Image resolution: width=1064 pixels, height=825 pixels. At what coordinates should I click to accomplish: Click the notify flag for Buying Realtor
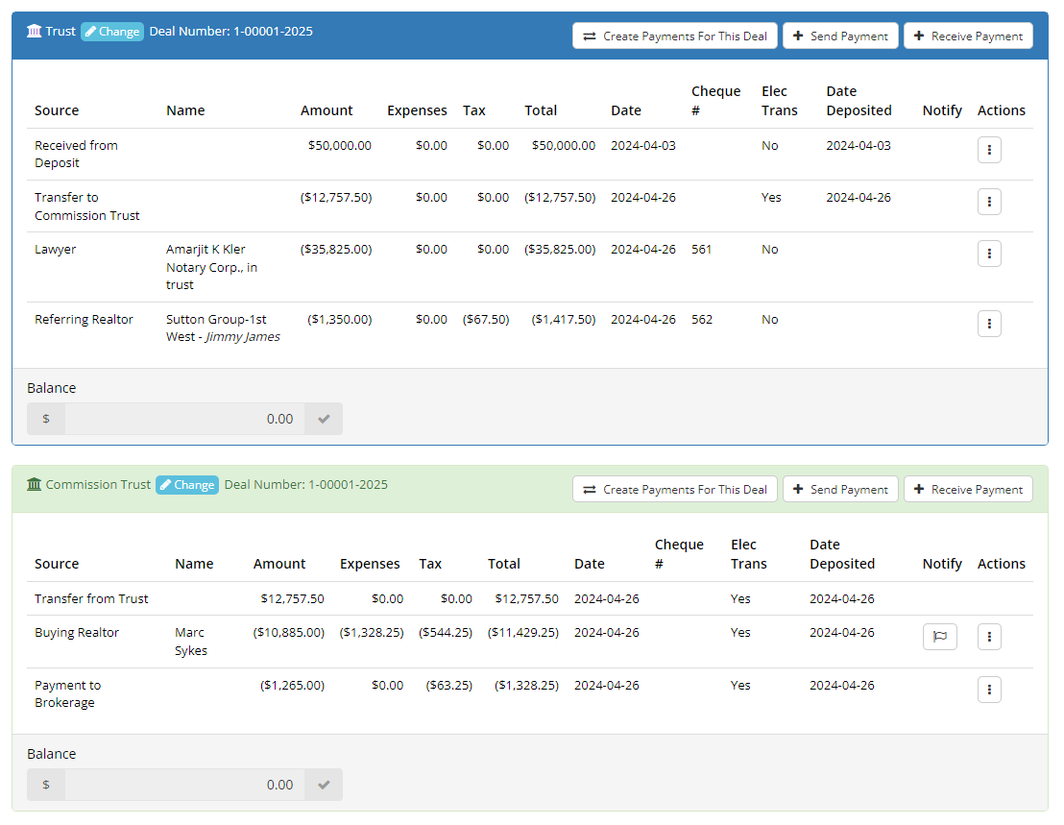[940, 637]
